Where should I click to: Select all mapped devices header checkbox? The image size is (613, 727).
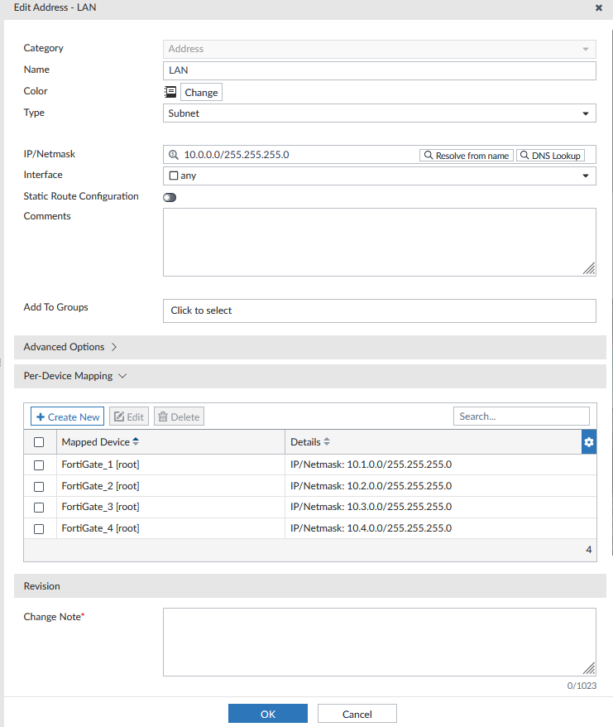[39, 442]
